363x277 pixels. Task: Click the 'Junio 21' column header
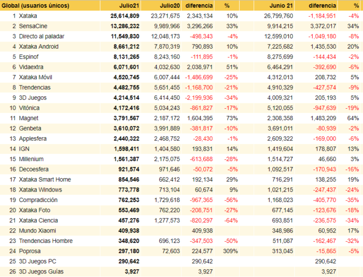pyautogui.click(x=281, y=6)
